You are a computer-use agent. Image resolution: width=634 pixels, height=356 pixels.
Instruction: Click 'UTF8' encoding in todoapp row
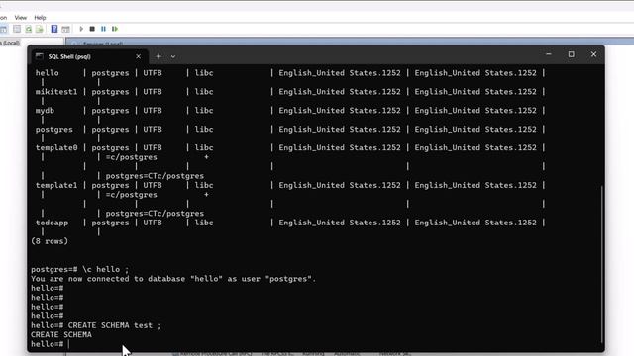(x=153, y=222)
